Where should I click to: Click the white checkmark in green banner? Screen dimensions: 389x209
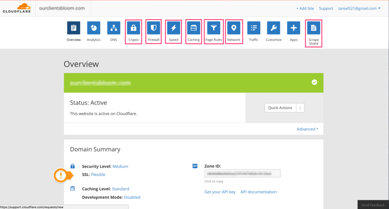[314, 82]
